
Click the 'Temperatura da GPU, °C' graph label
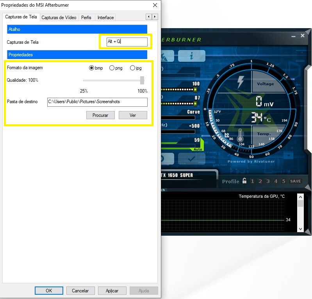tap(262, 196)
